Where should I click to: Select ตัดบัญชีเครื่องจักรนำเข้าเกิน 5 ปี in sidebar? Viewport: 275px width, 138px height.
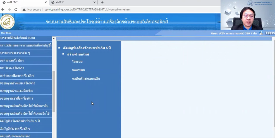point(26,121)
